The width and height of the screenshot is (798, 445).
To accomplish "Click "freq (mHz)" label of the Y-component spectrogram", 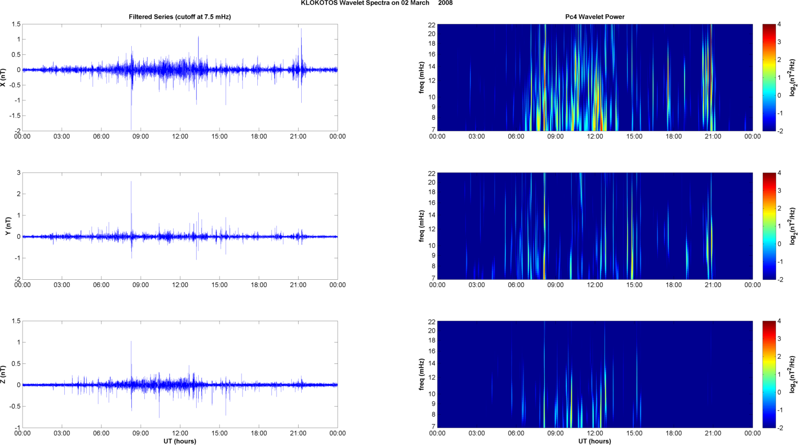I will click(x=421, y=226).
